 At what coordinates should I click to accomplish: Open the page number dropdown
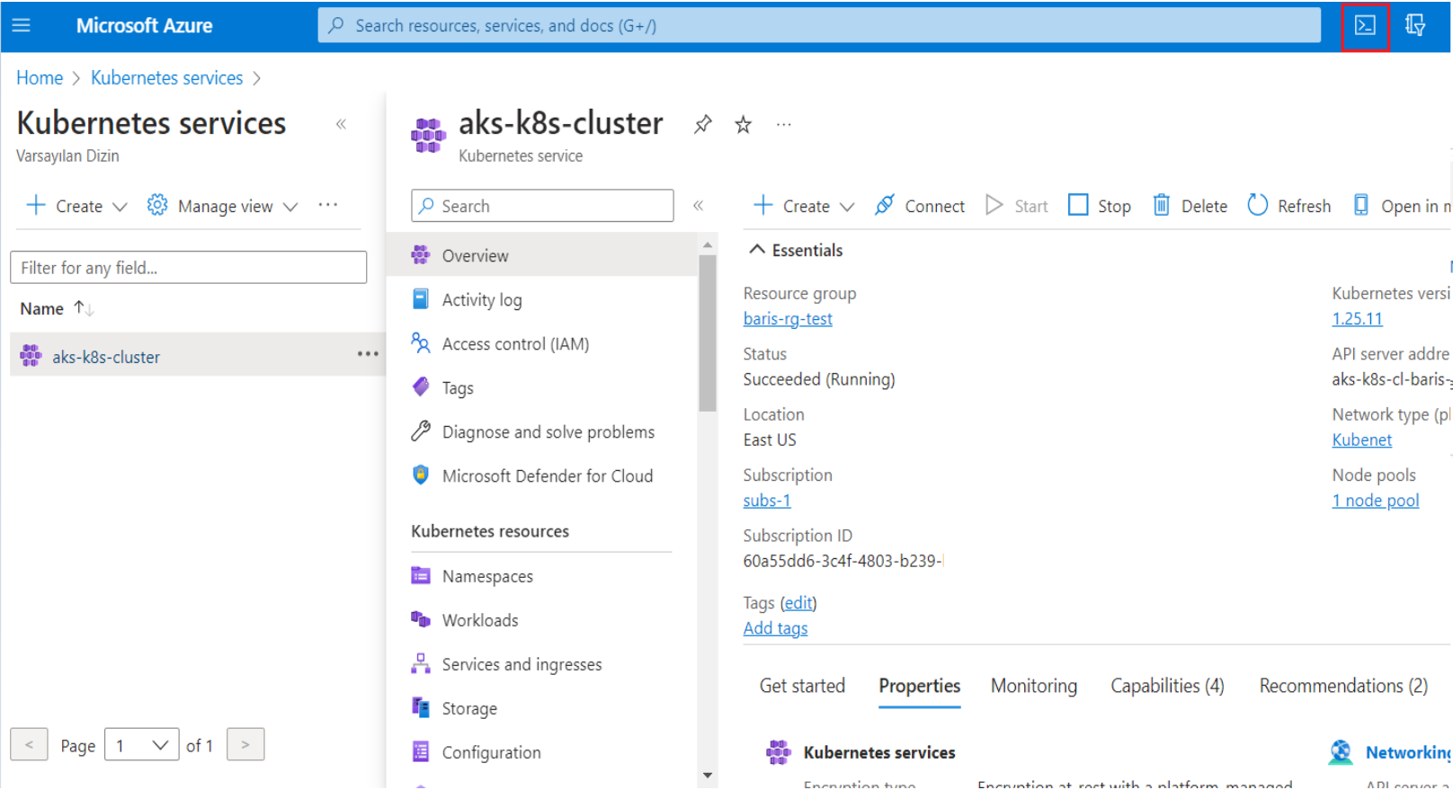click(141, 745)
